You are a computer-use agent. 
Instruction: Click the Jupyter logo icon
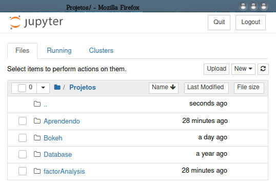click(15, 22)
